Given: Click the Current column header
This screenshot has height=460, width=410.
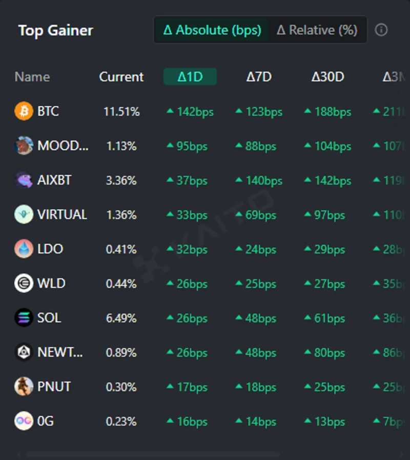Looking at the screenshot, I should [x=121, y=77].
